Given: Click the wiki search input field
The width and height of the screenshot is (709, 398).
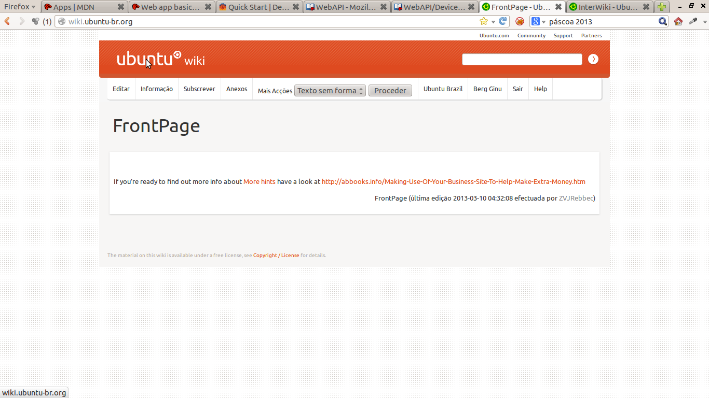Looking at the screenshot, I should click(x=522, y=60).
